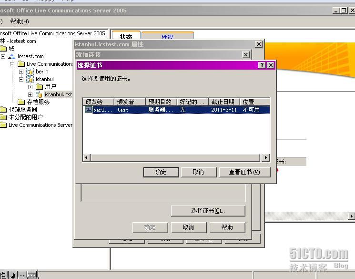Click the berlin server pool icon
Viewport: 355px width, 279px height.
[x=30, y=72]
